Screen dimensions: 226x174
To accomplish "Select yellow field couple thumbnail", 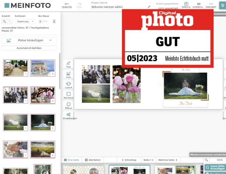I will click(x=43, y=149).
